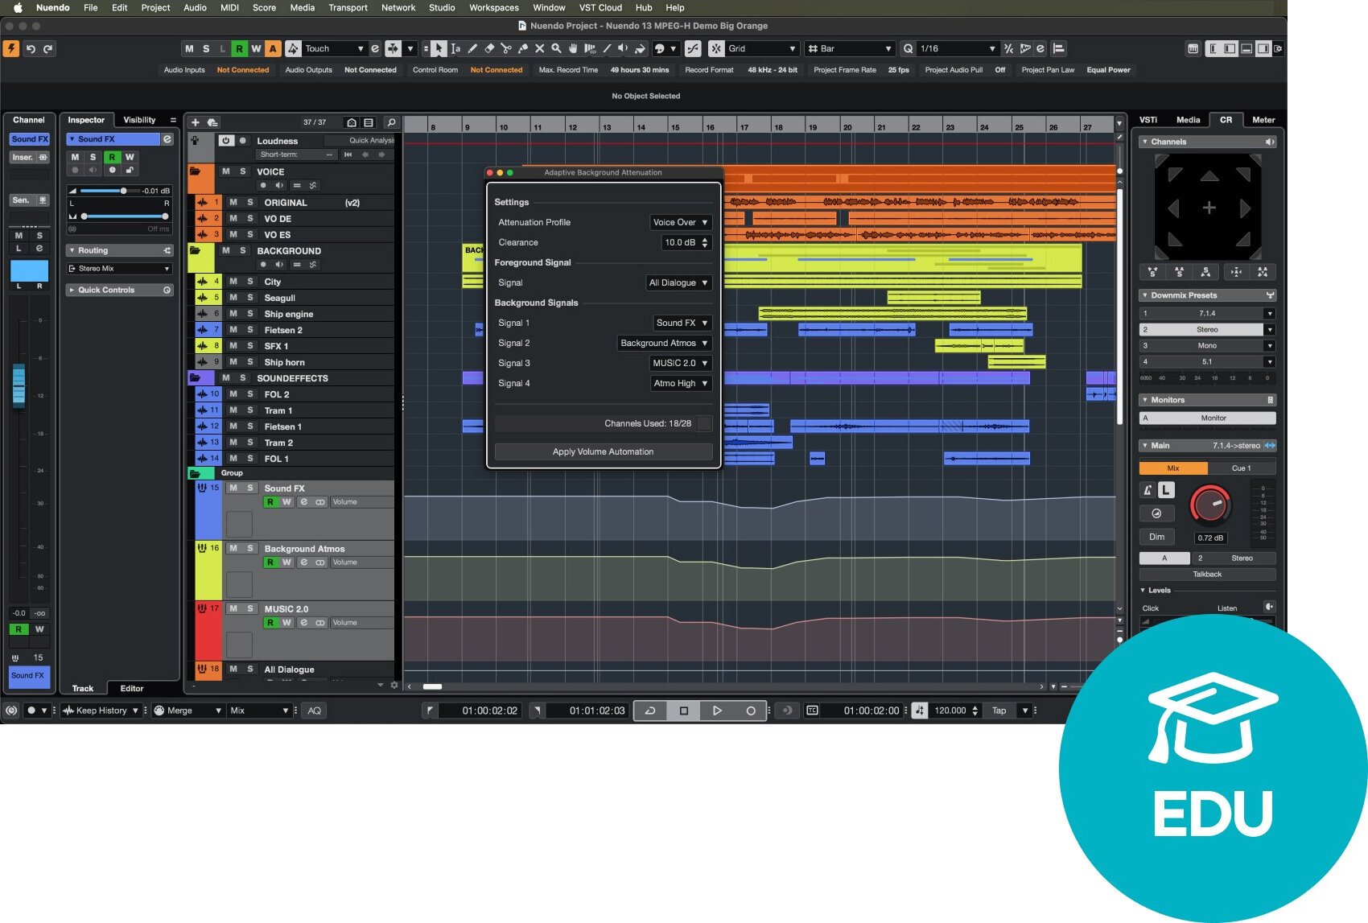Select the Split (scissors) tool
The width and height of the screenshot is (1368, 923).
507,48
